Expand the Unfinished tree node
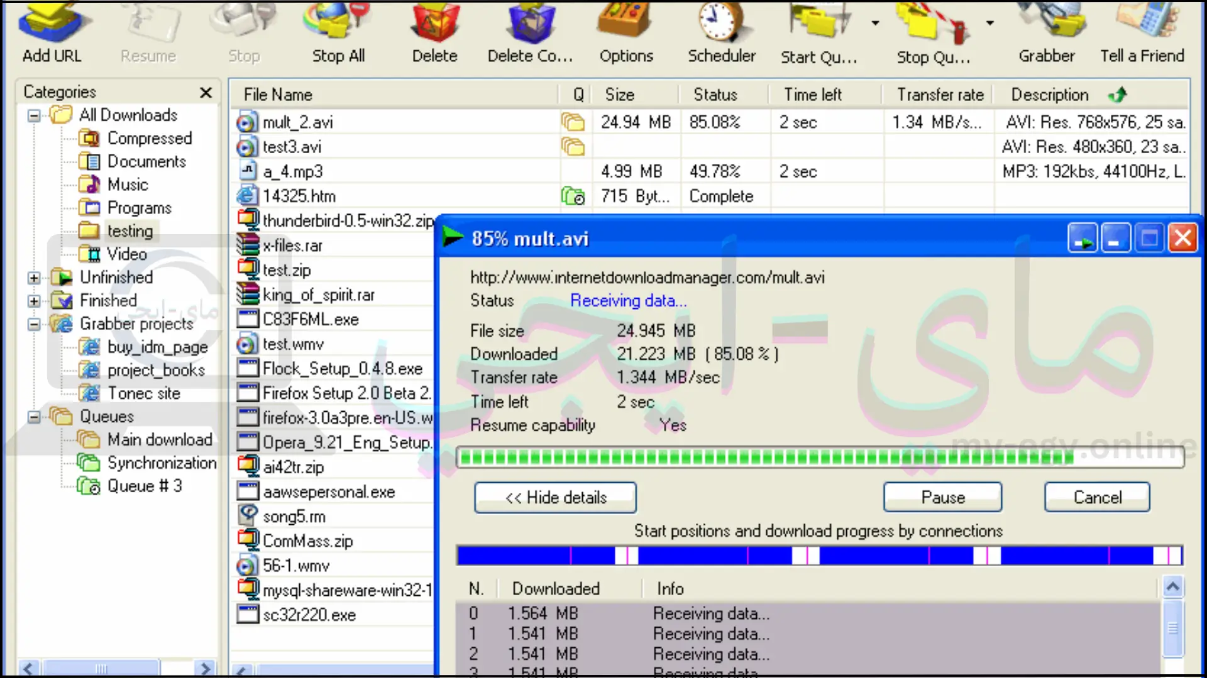Image resolution: width=1207 pixels, height=678 pixels. tap(34, 277)
